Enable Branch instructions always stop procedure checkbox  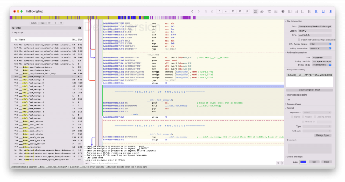point(299,39)
